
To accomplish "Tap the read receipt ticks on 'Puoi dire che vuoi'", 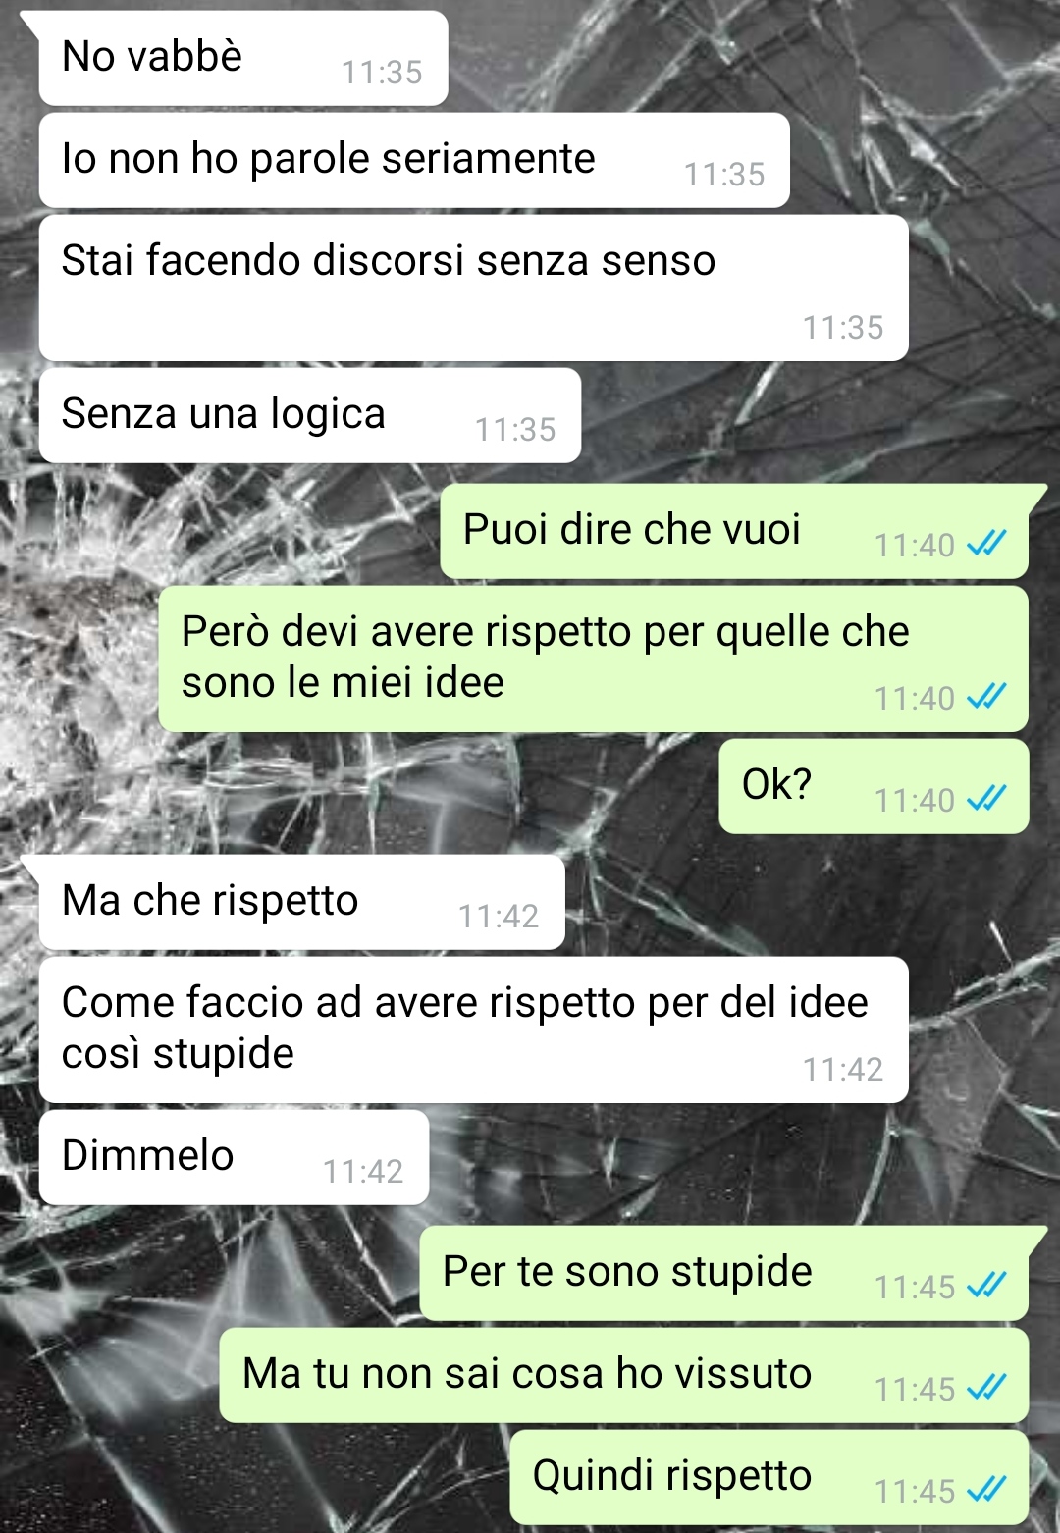I will pyautogui.click(x=986, y=543).
